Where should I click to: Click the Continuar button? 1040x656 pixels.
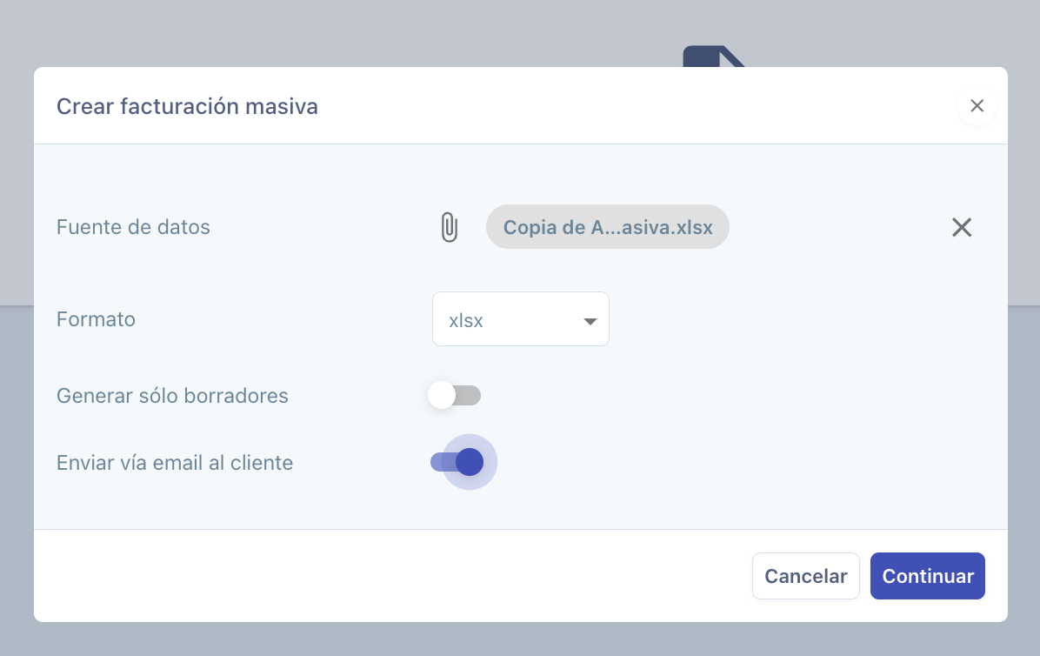coord(928,576)
